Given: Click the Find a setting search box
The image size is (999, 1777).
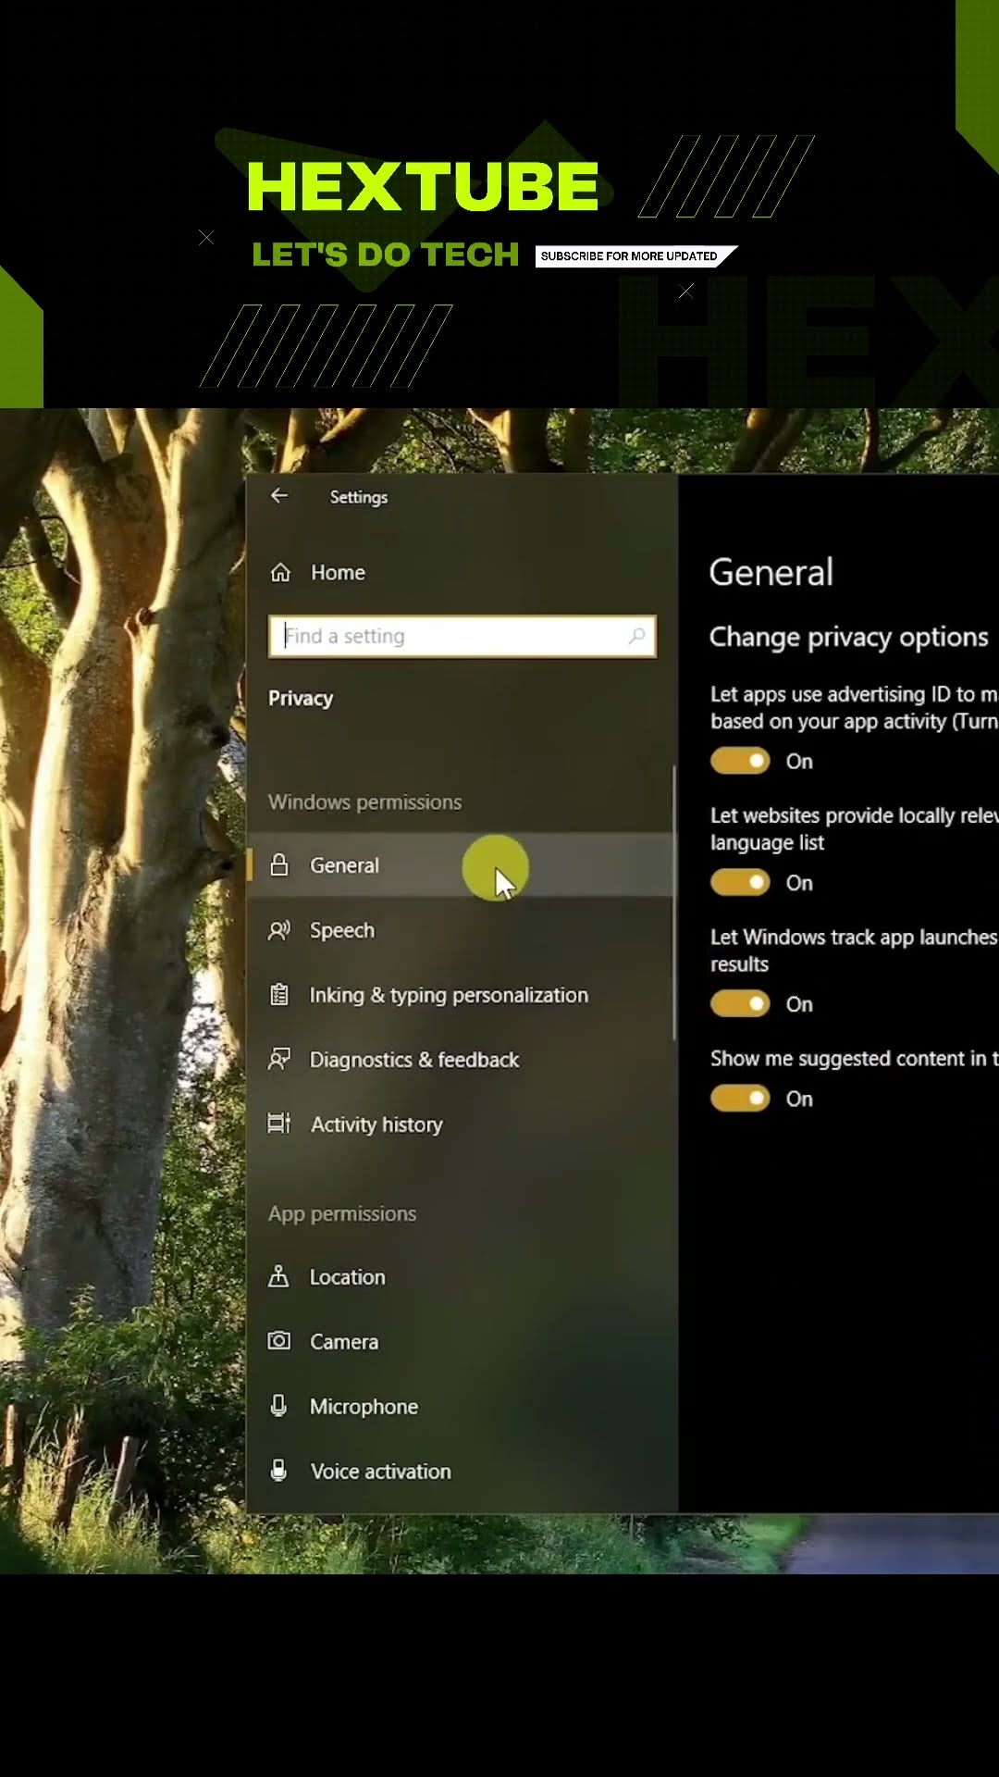Looking at the screenshot, I should click(x=462, y=636).
